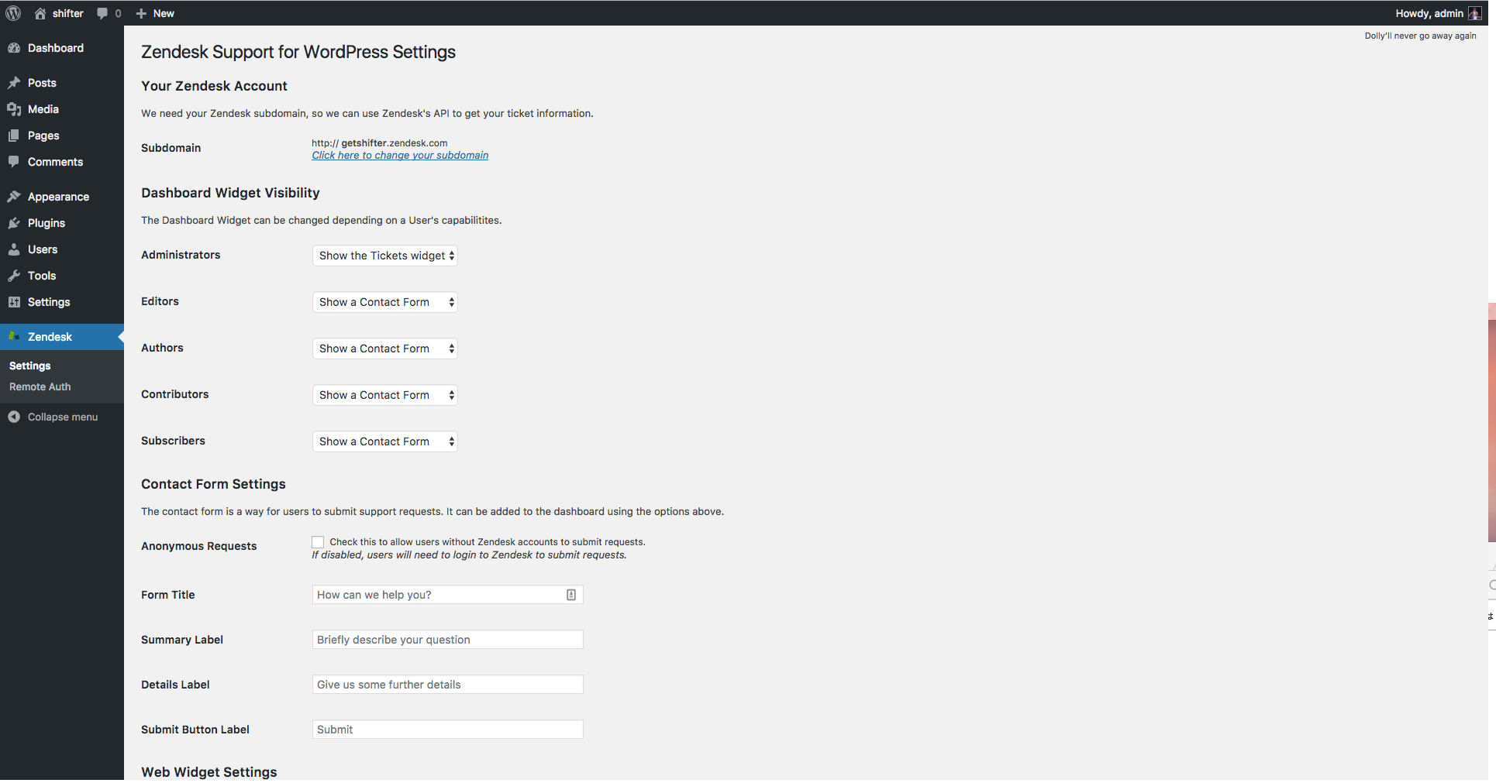The image size is (1496, 783).
Task: Click the 'Contact Form Settings' heading
Action: tap(213, 484)
